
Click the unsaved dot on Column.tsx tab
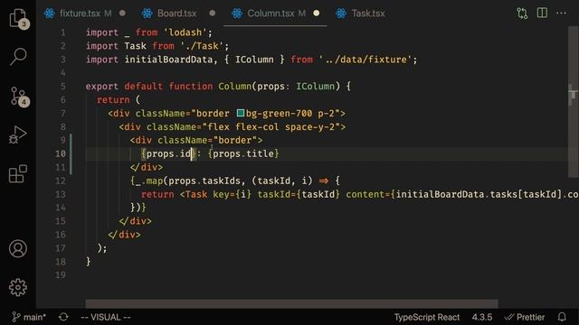tap(317, 14)
